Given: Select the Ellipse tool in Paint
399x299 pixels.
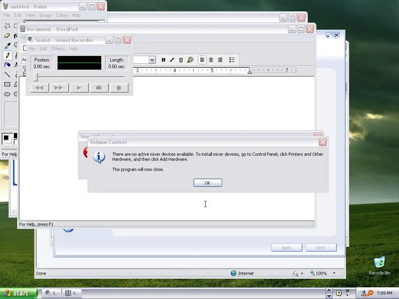Looking at the screenshot, I should pos(7,94).
